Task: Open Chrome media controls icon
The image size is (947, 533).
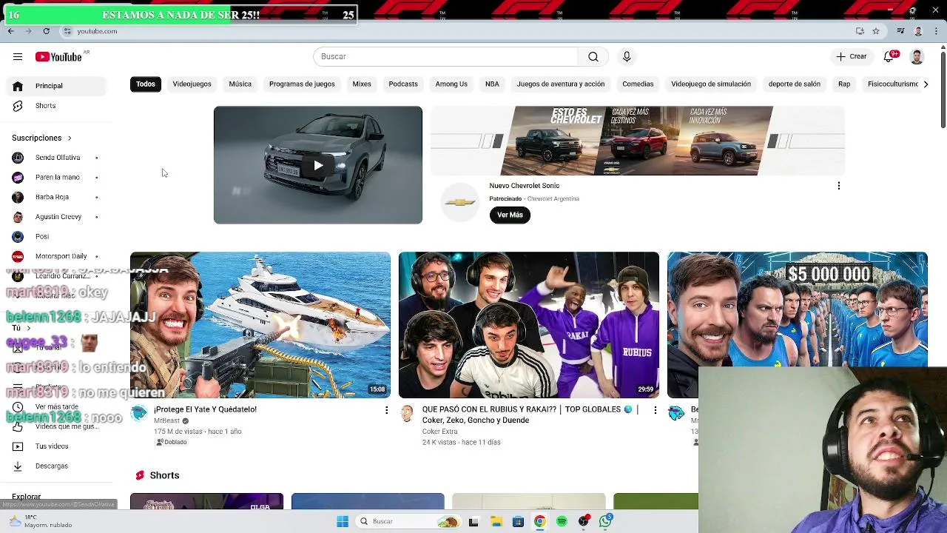Action: (900, 31)
